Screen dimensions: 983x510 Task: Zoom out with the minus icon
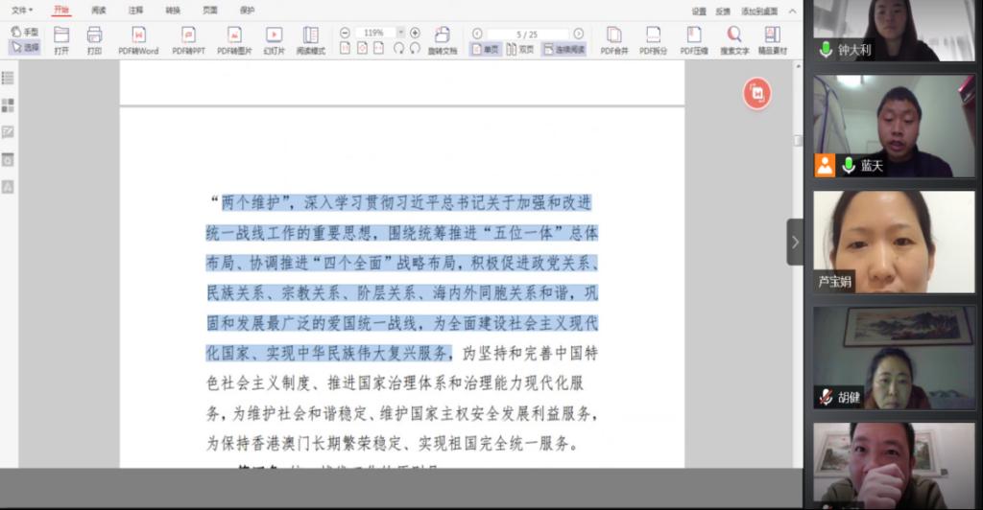[x=345, y=33]
